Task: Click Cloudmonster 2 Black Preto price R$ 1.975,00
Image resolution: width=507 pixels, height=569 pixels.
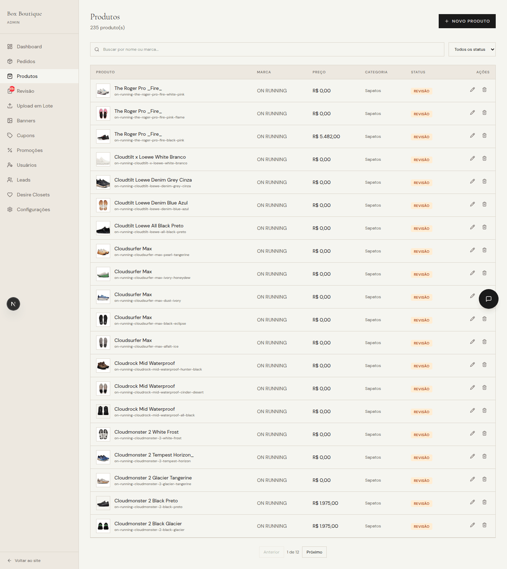Action: 325,503
